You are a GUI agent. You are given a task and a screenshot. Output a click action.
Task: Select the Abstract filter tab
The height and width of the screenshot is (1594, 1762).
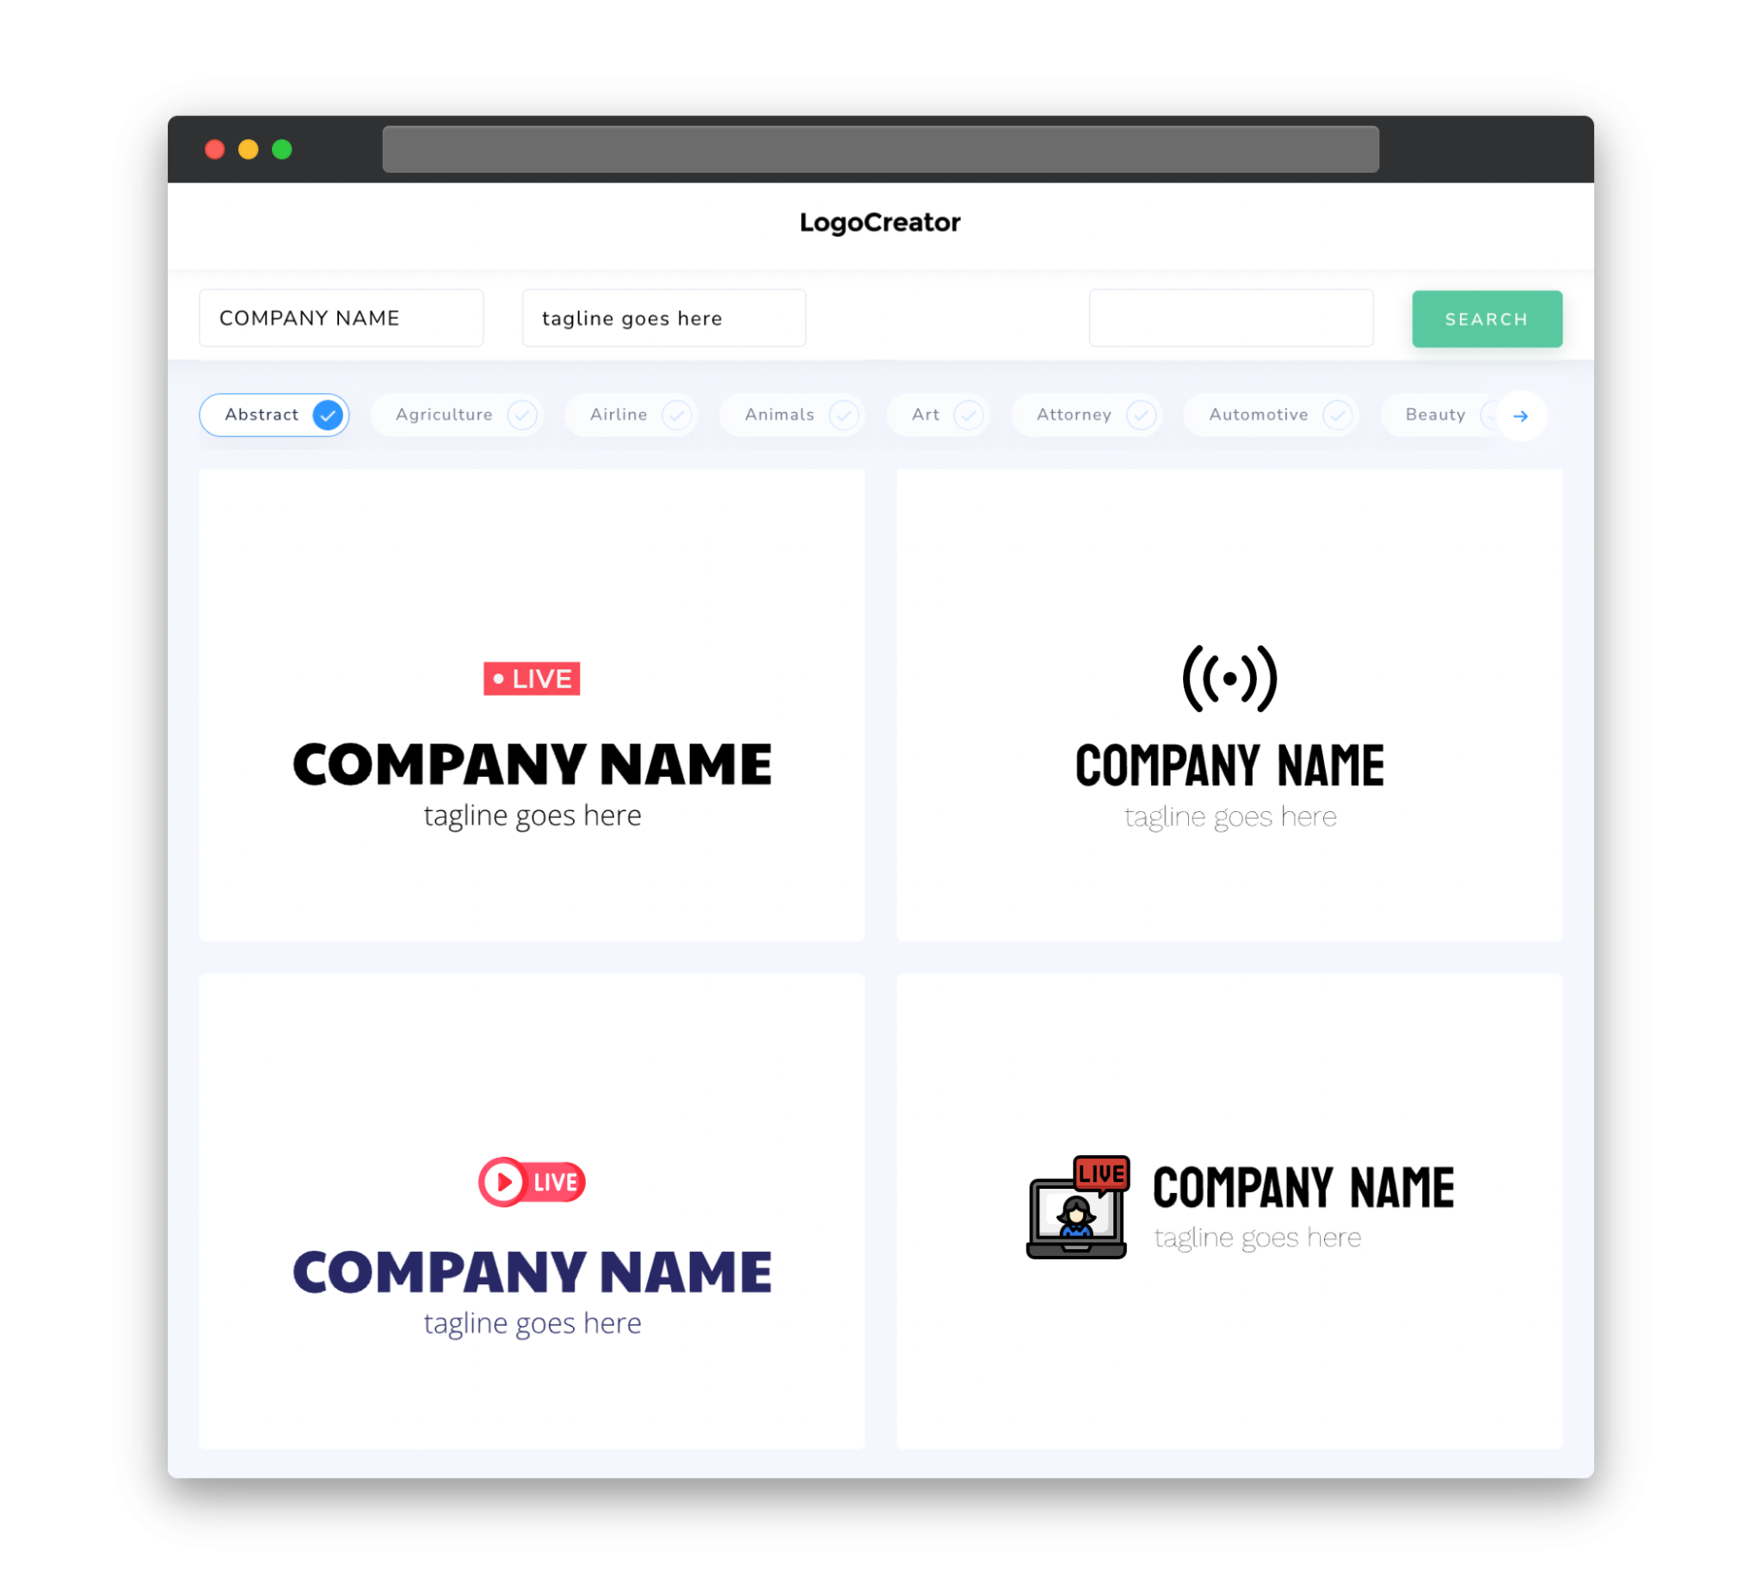coord(276,415)
